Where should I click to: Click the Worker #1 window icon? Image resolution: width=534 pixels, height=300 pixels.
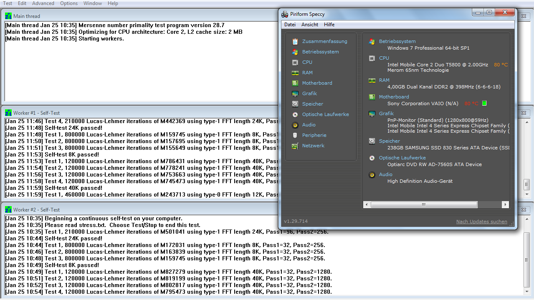(8, 113)
